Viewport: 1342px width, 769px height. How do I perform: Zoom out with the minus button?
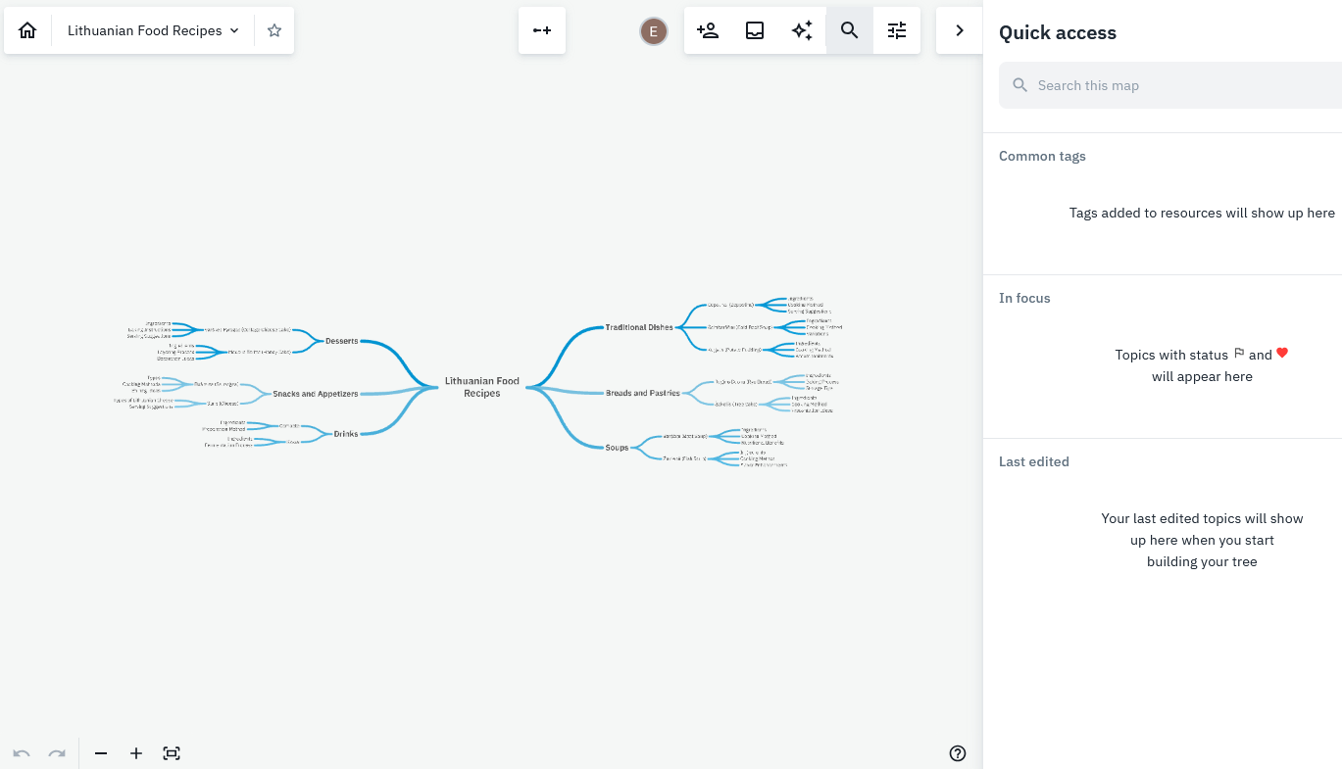(101, 753)
